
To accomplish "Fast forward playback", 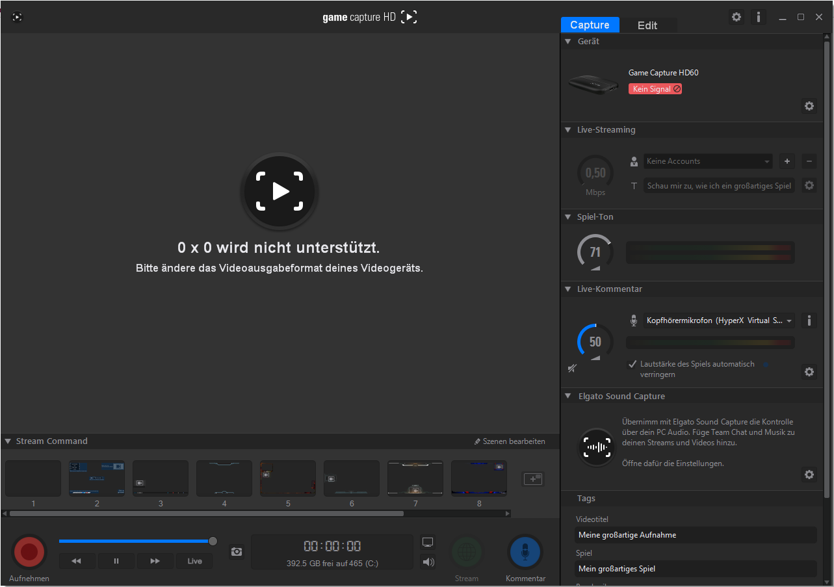I will click(x=155, y=561).
